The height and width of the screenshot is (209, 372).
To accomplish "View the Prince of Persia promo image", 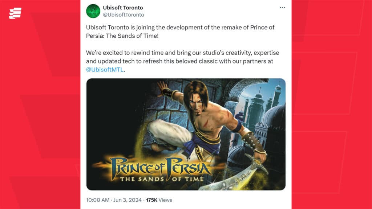I will [x=186, y=134].
